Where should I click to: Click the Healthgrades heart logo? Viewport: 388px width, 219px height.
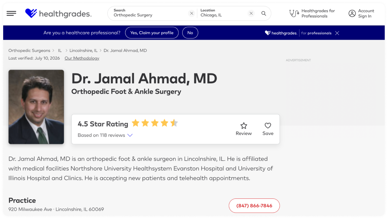[x=31, y=13]
